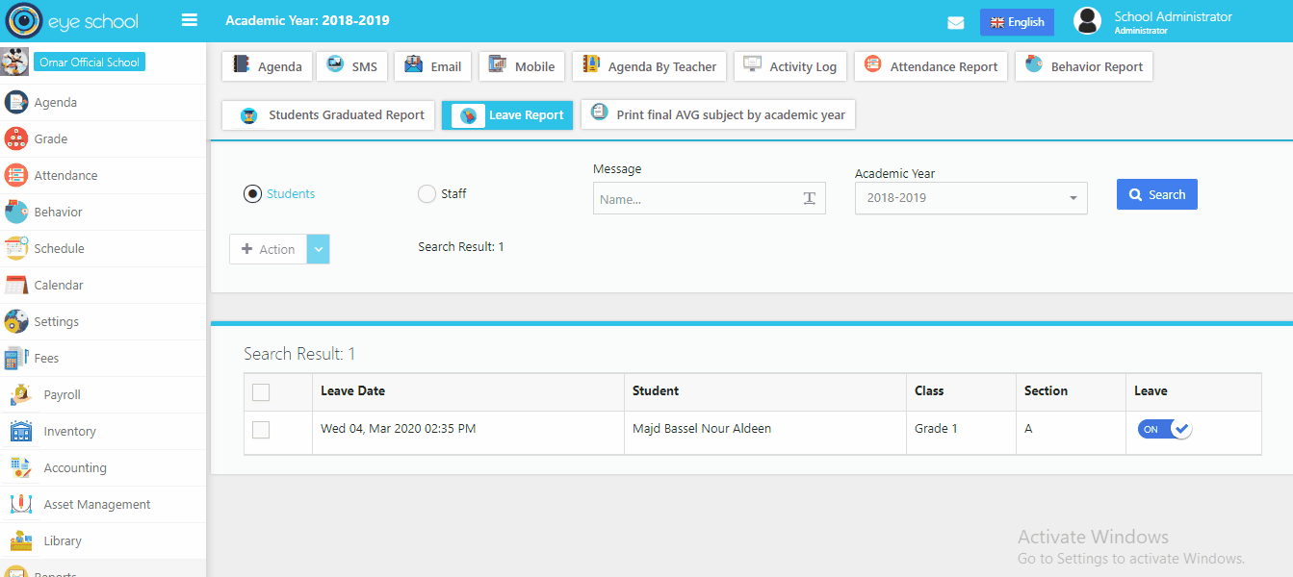
Task: Open the Students Graduated Report tab
Action: [x=328, y=114]
